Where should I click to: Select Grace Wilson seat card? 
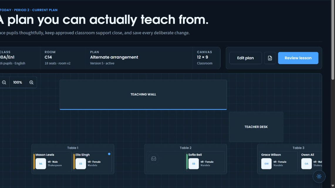[x=278, y=161]
